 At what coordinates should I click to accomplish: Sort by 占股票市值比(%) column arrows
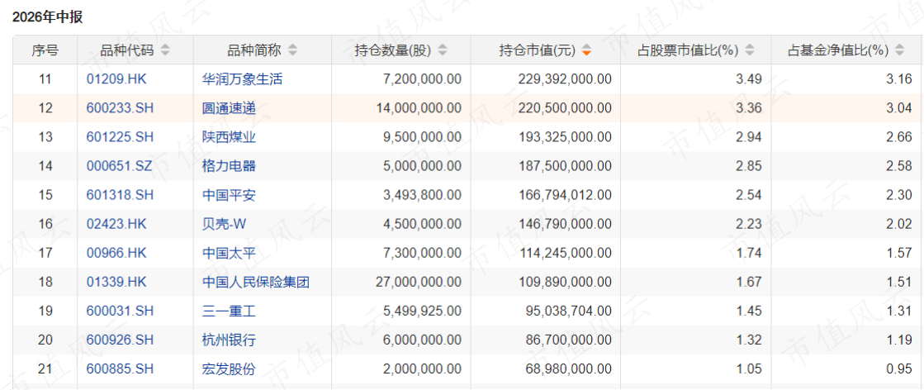pyautogui.click(x=750, y=50)
